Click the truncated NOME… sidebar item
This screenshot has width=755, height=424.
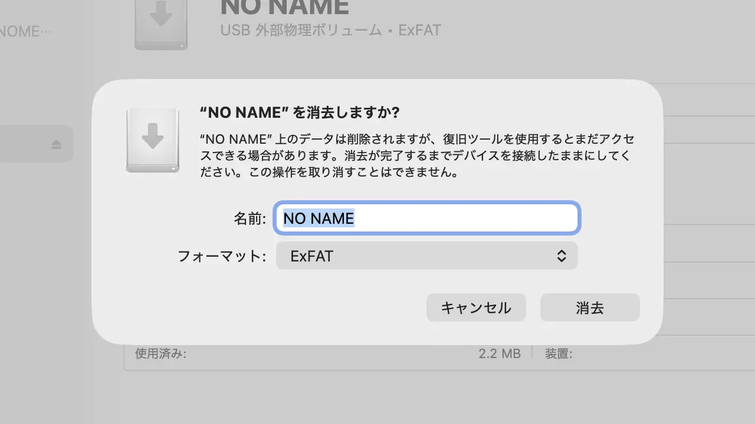[25, 31]
